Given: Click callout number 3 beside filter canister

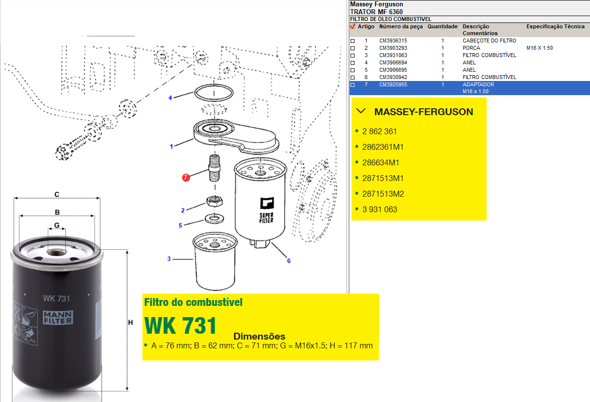Looking at the screenshot, I should tap(169, 259).
